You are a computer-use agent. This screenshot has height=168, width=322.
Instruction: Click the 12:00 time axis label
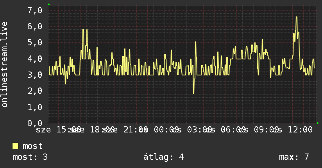(300, 130)
